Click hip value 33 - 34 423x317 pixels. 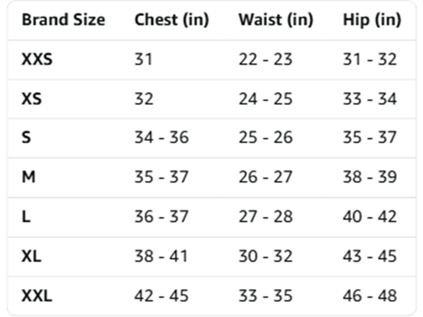pyautogui.click(x=370, y=99)
